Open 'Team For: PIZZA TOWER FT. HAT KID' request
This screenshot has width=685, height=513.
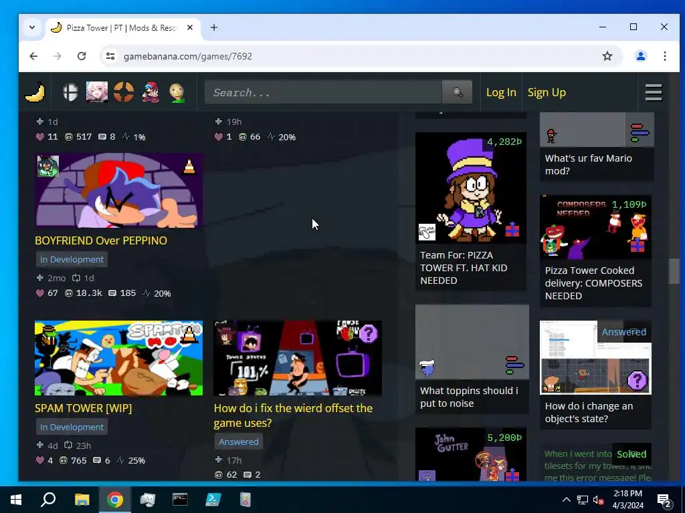click(464, 268)
